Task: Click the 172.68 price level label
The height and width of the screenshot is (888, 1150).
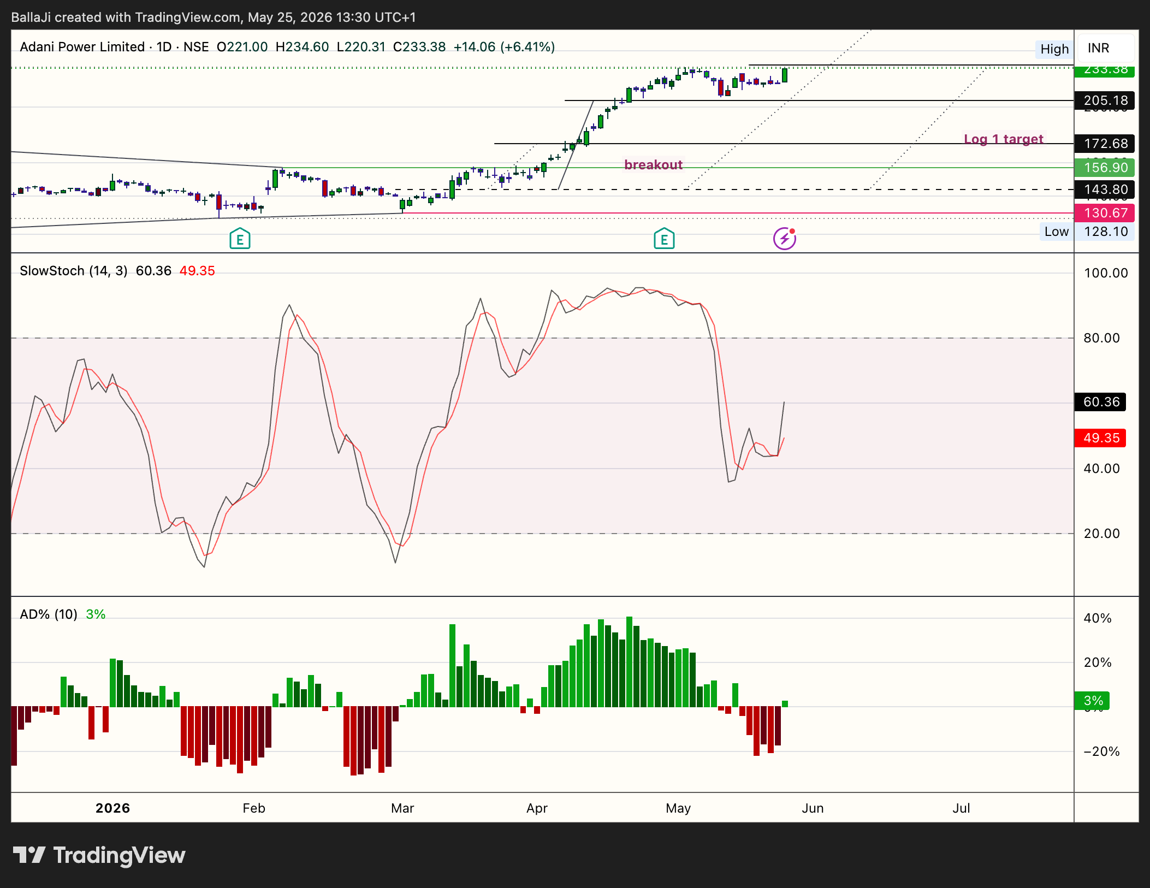Action: (1106, 144)
